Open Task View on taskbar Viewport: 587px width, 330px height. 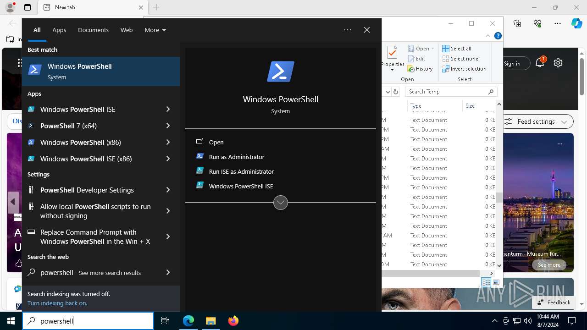(165, 321)
